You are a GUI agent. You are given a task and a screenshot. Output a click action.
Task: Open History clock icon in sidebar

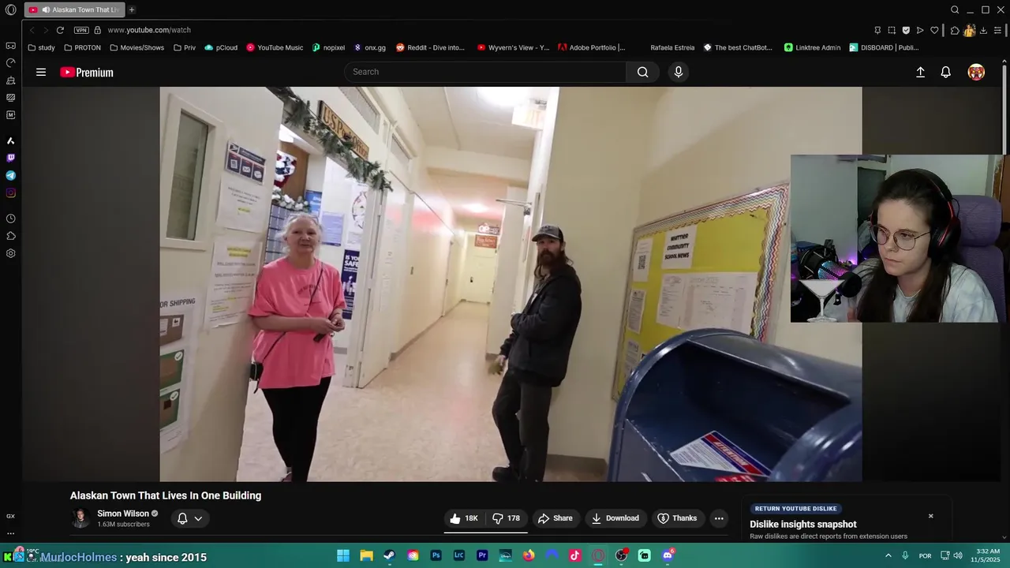[10, 219]
